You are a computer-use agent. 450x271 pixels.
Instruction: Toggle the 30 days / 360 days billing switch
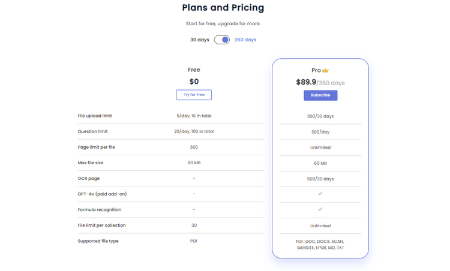pos(222,40)
